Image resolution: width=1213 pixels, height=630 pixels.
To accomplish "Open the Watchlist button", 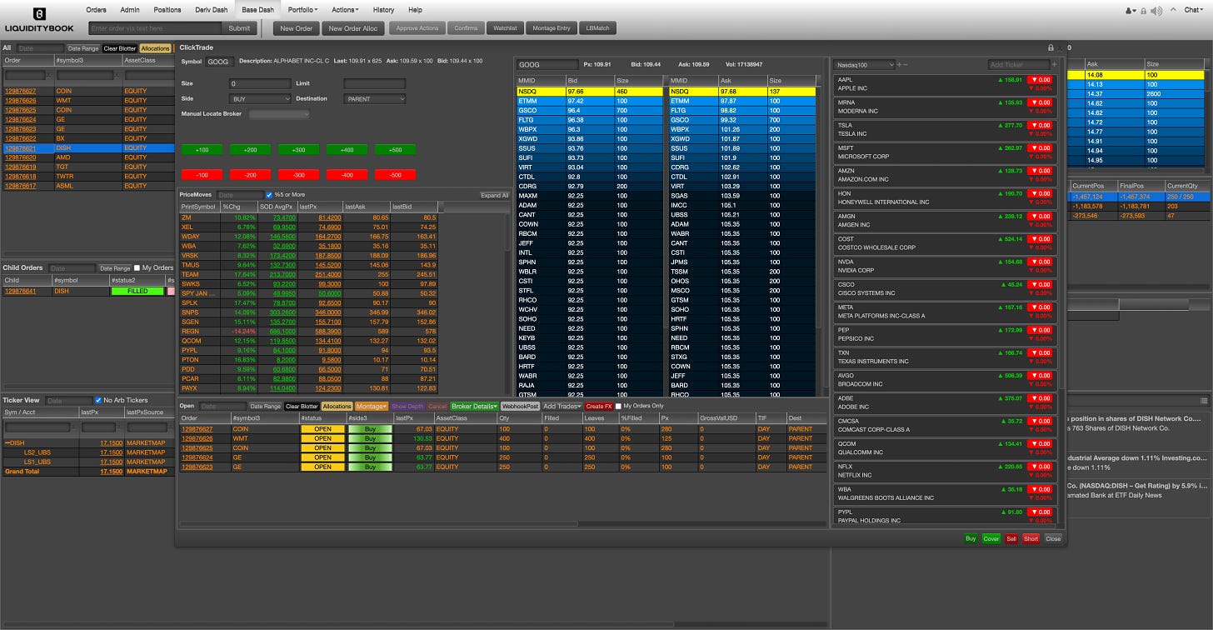I will coord(505,28).
